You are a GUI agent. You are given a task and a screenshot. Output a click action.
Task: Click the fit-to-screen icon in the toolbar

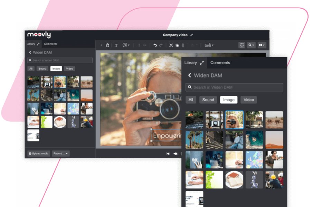tap(242, 45)
